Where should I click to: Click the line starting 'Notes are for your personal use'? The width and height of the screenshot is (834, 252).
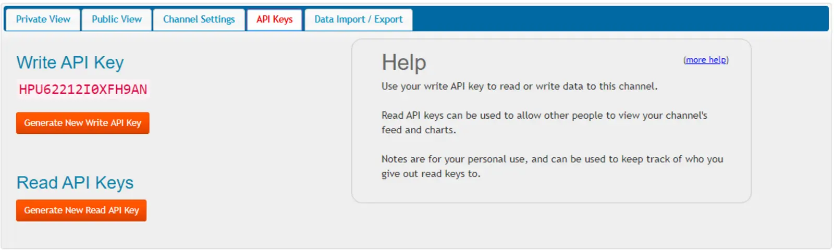point(552,159)
